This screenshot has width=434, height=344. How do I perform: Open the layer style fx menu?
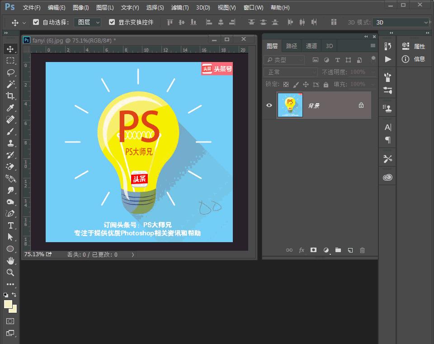coord(302,250)
